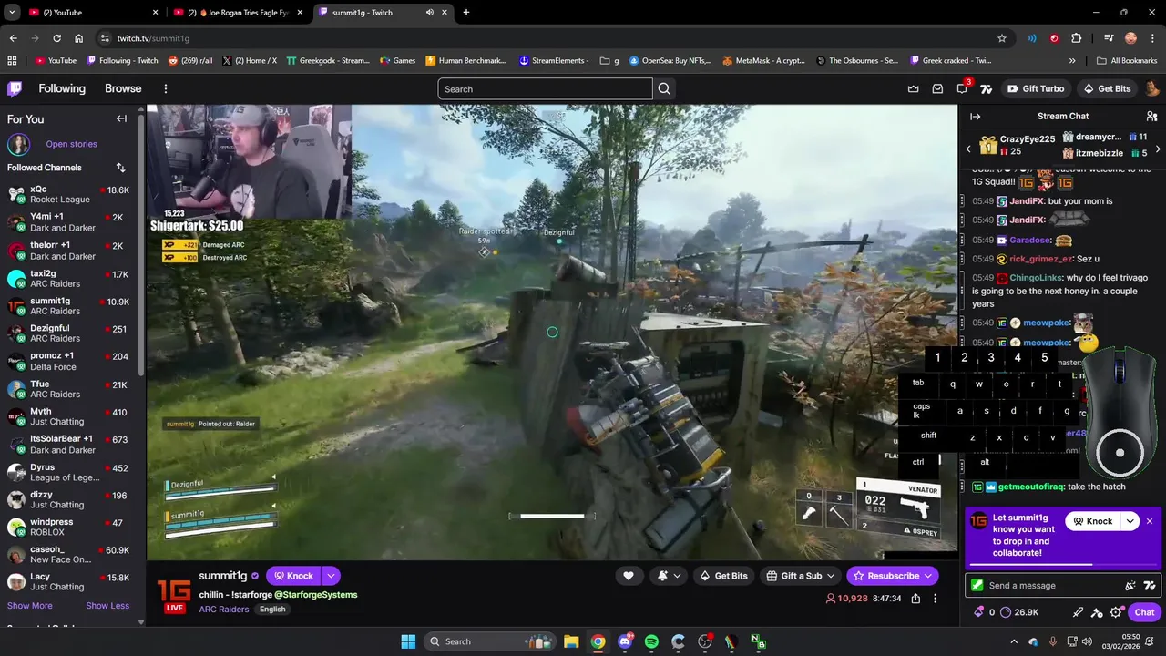Show previous gift leaderboard page
The height and width of the screenshot is (656, 1166).
click(968, 149)
